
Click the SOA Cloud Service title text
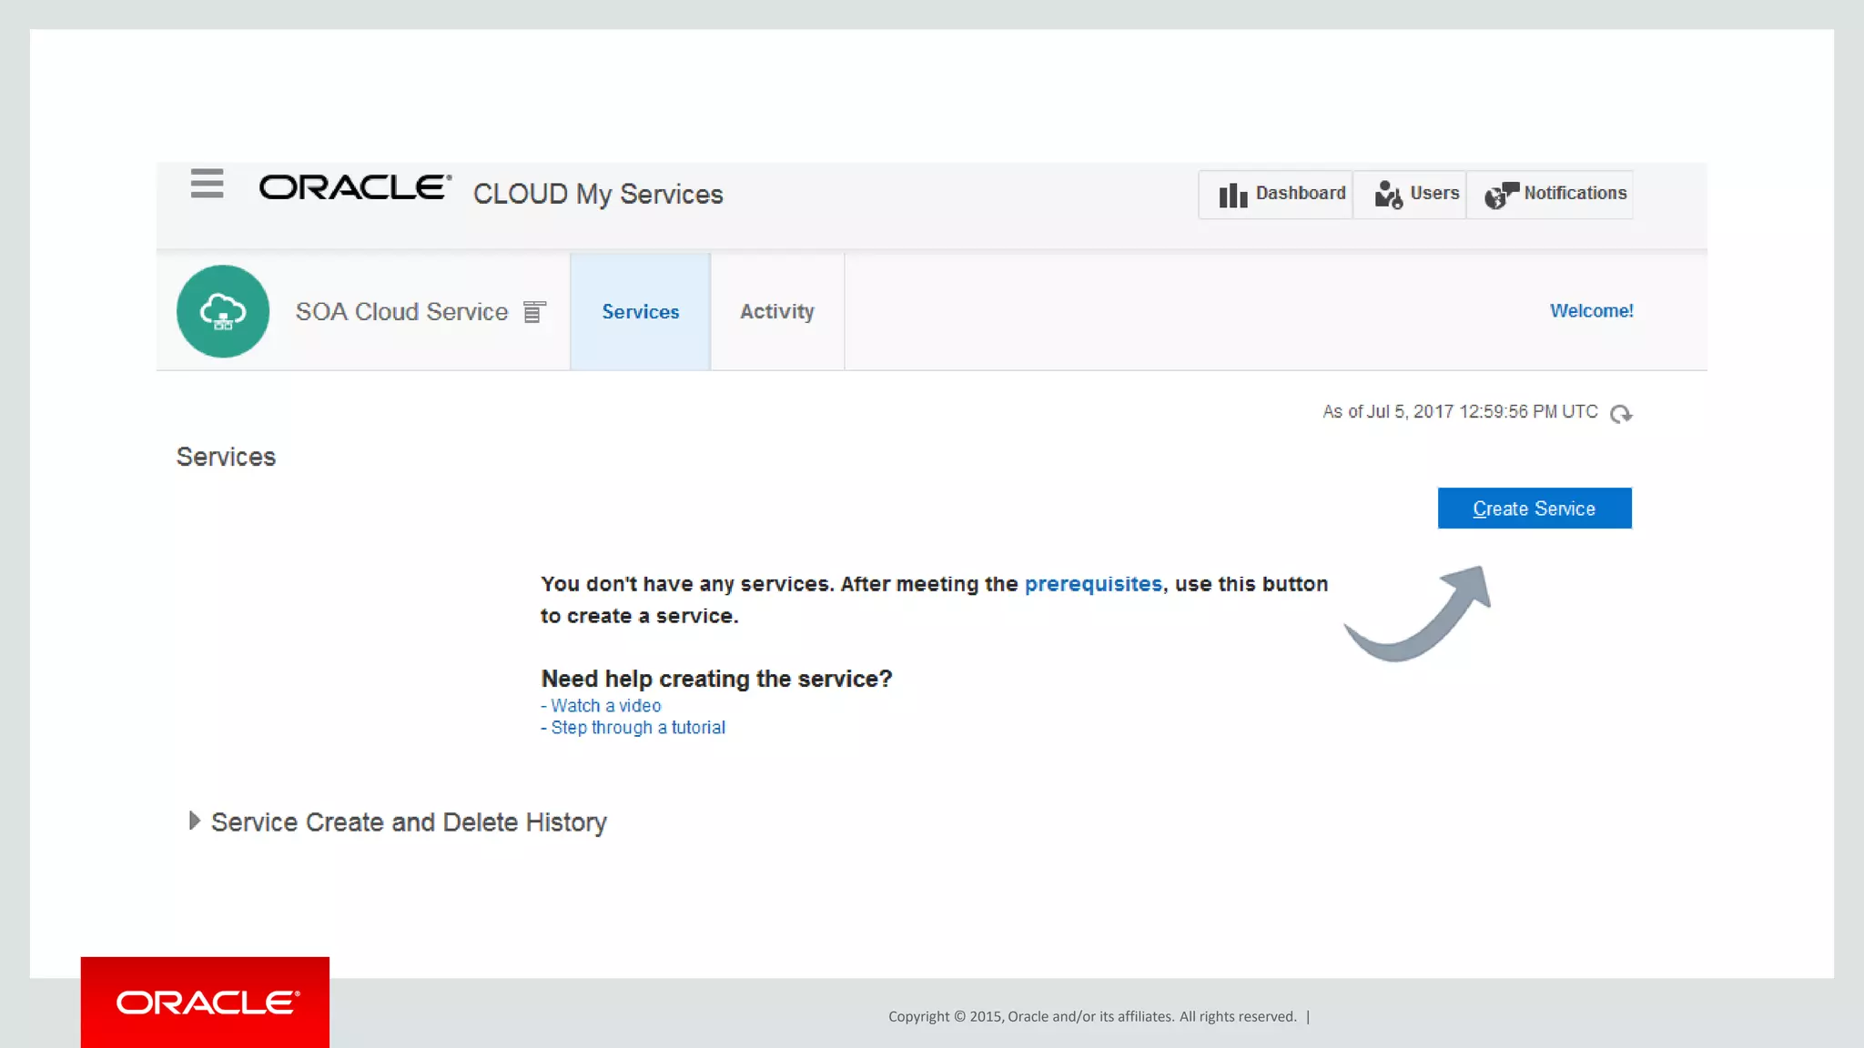click(401, 312)
